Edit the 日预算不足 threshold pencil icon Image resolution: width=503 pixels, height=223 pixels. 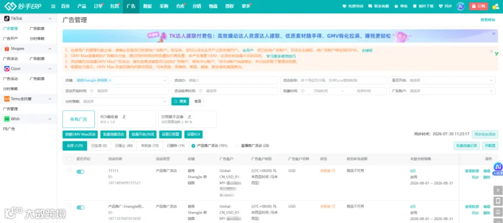[x=189, y=117]
